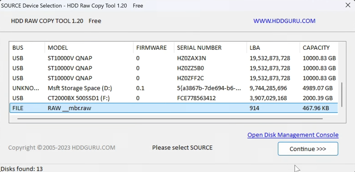
Task: Select the disk with serial HZ0ZFF2C
Action: tap(174, 78)
